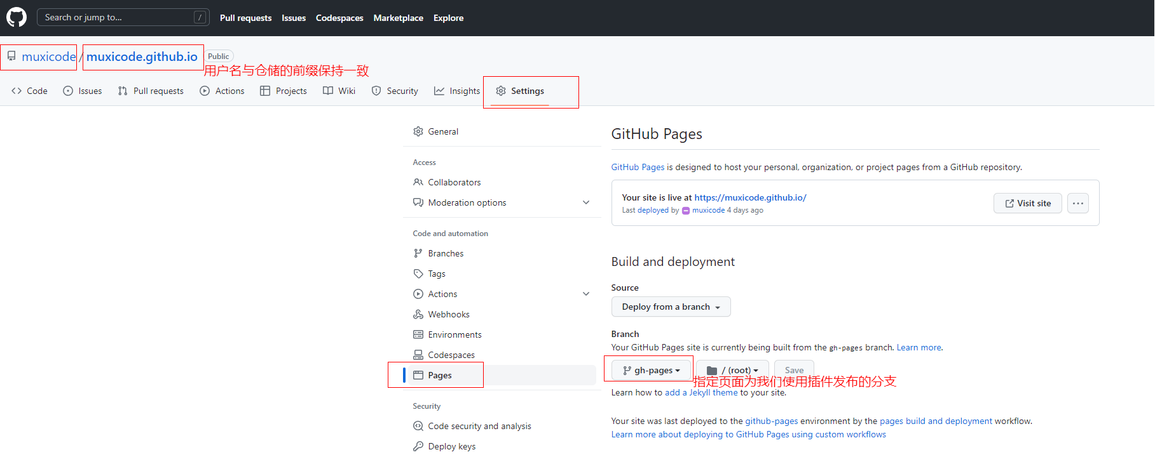
Task: Open the Webhooks settings icon
Action: (418, 314)
